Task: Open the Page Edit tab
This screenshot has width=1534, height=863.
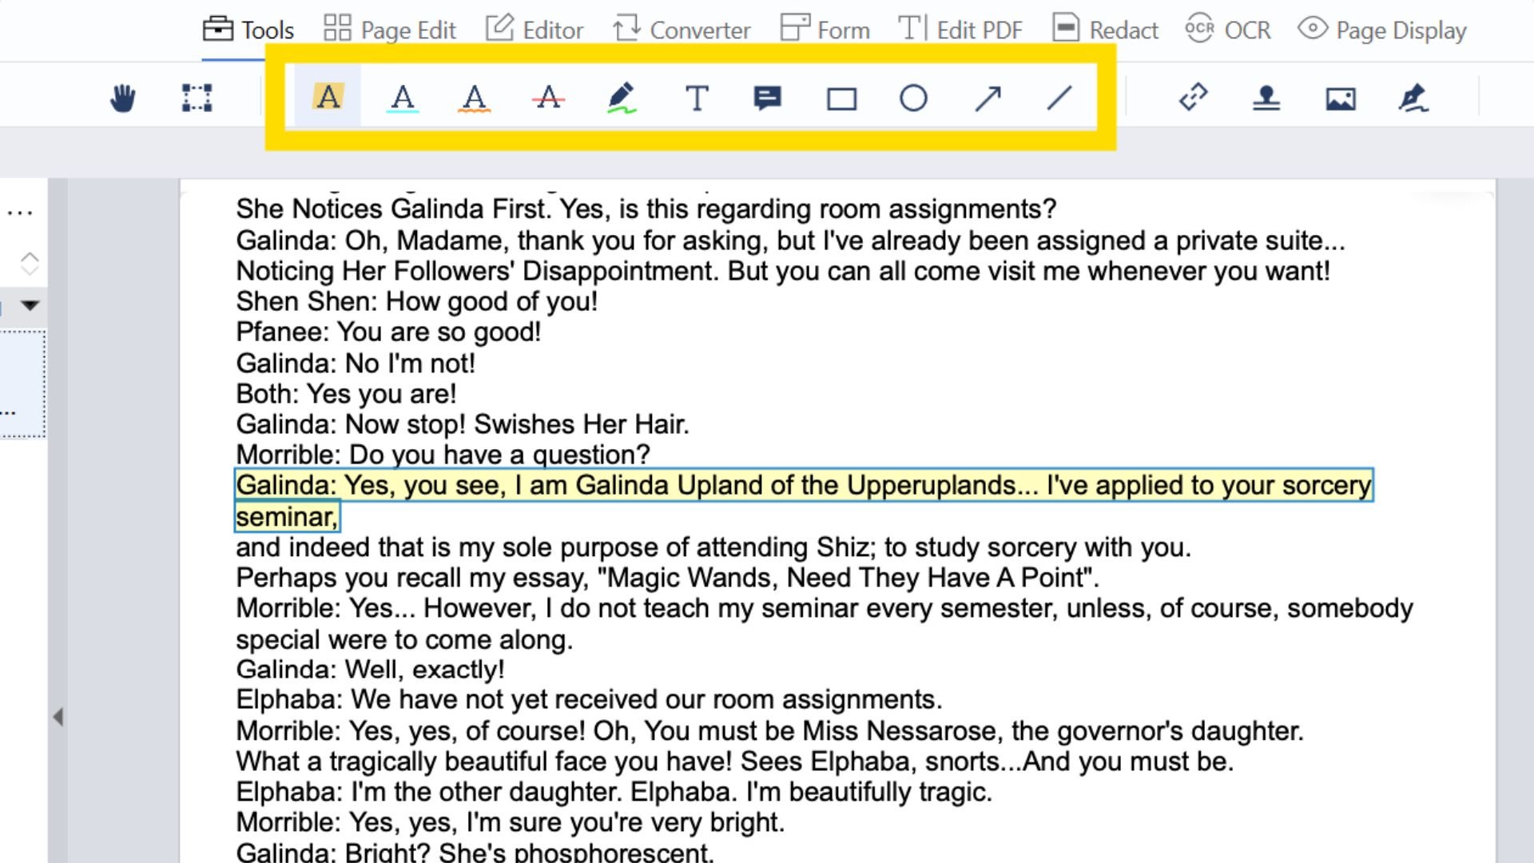Action: tap(390, 30)
